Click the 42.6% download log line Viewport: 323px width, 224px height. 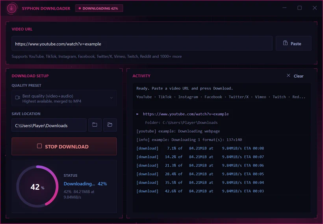pyautogui.click(x=200, y=191)
